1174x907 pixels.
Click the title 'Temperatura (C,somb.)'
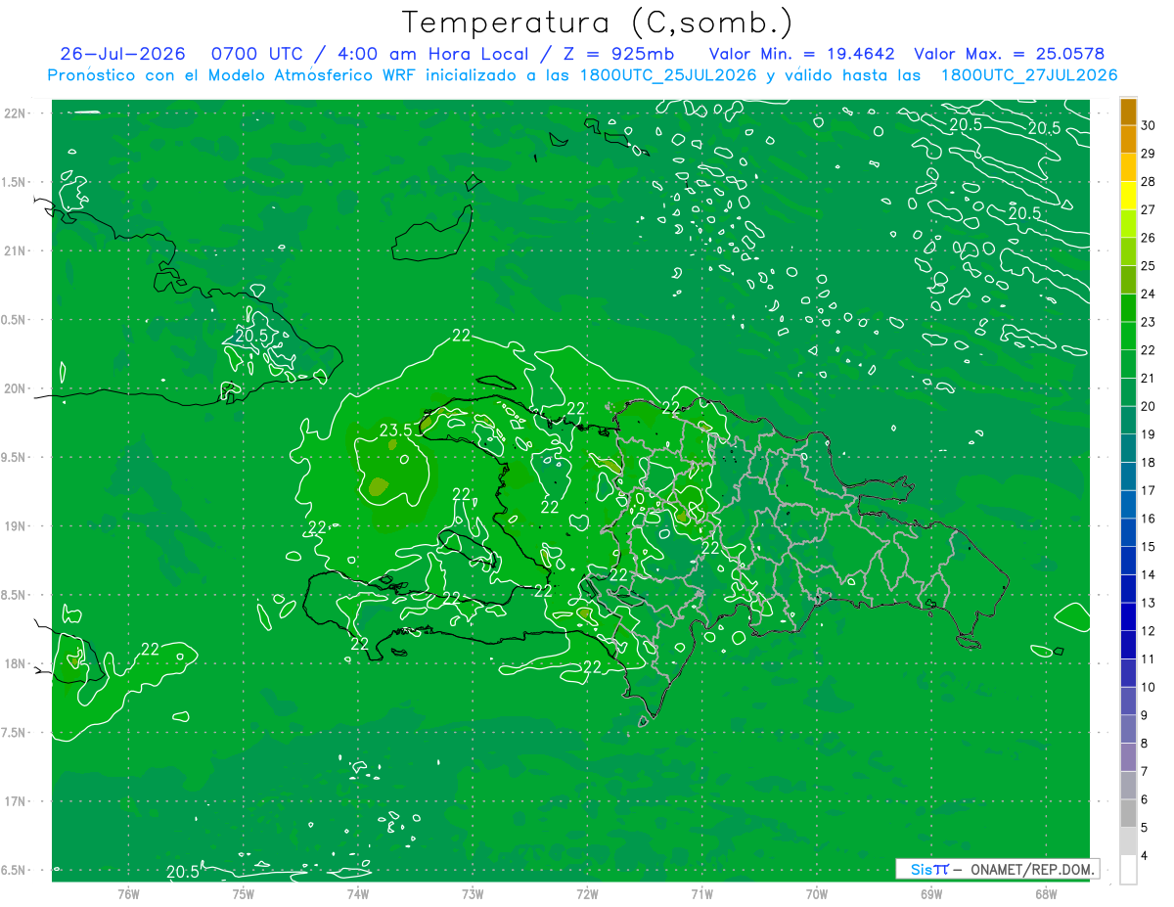click(x=597, y=23)
